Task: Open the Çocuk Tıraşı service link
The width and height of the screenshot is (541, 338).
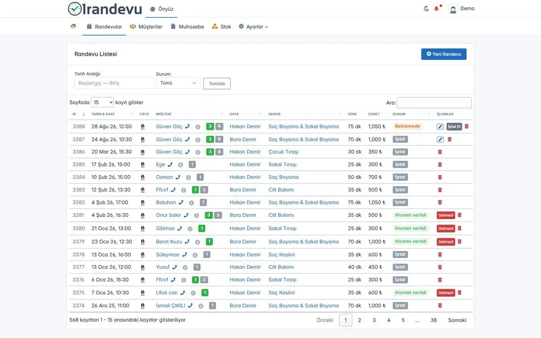Action: pos(284,152)
